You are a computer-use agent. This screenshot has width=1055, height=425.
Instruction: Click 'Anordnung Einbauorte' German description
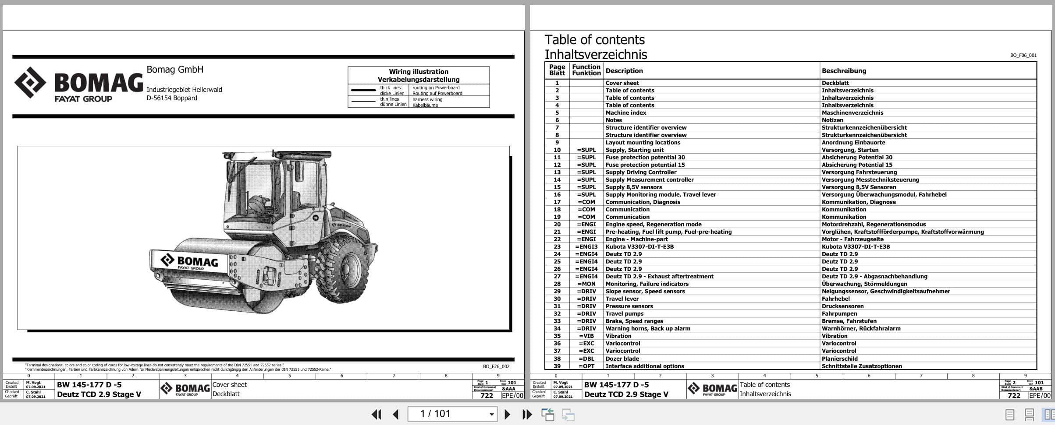[x=853, y=142]
